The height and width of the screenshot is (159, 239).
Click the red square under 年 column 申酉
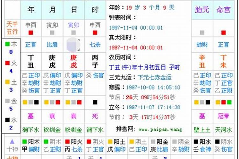(x=31, y=32)
